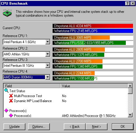Click the red Dhrystone ALU 4334 MIPS bar
136x133 pixels.
pyautogui.click(x=93, y=26)
